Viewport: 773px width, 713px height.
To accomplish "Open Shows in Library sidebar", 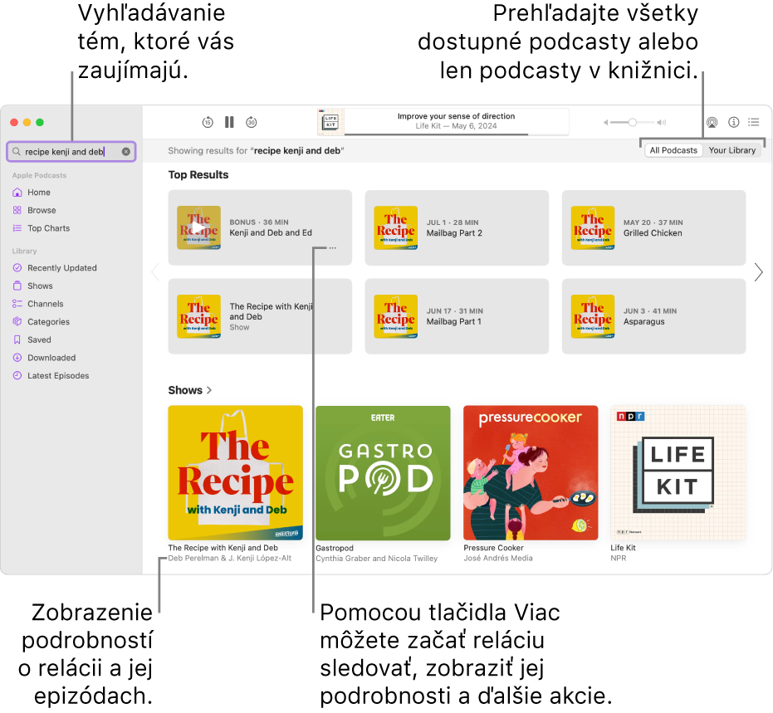I will [40, 286].
